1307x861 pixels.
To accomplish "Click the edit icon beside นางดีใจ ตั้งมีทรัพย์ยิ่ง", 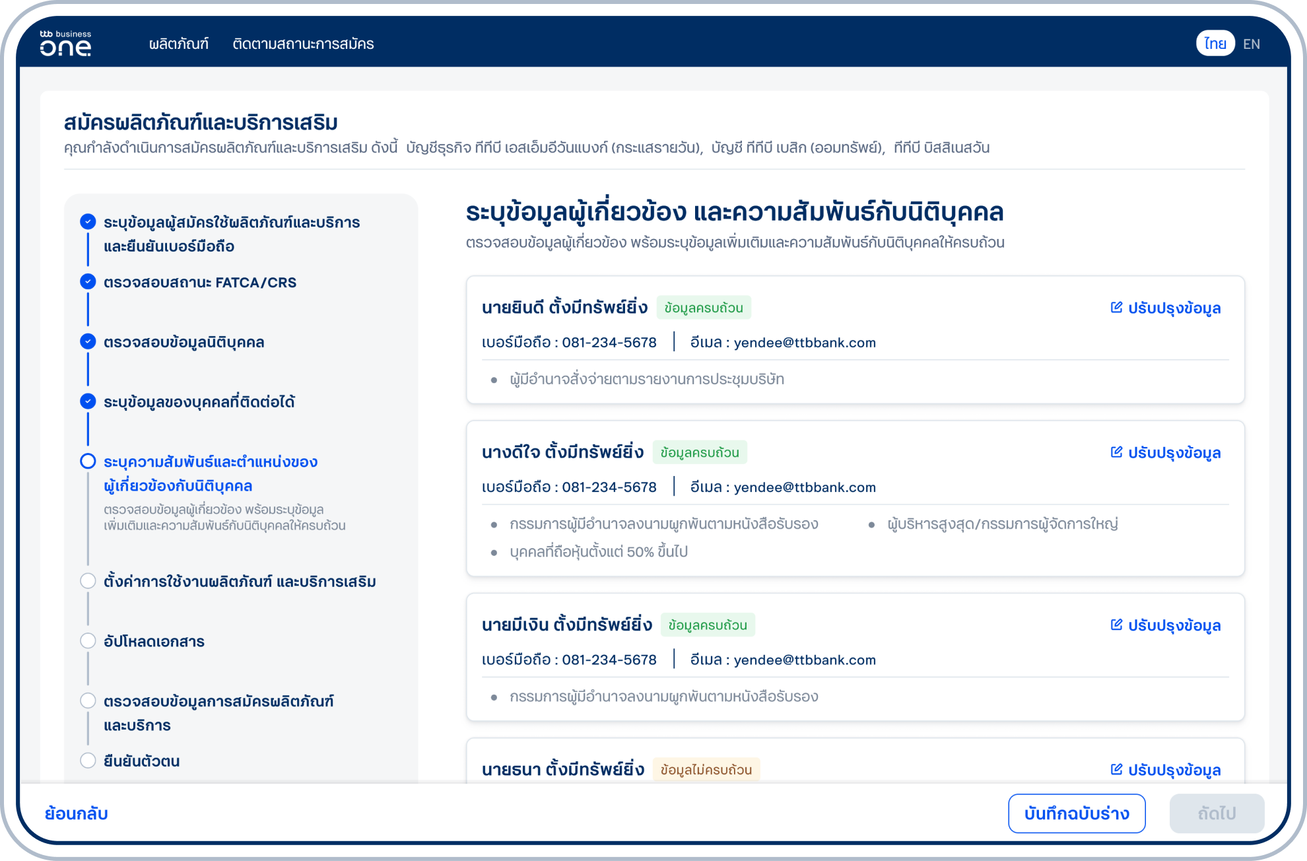I will tap(1116, 453).
